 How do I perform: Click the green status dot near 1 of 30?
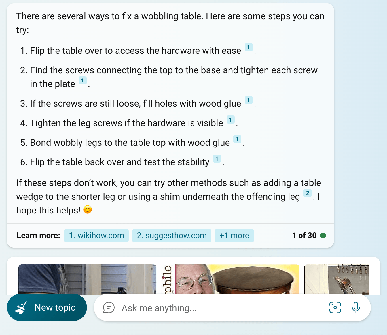click(x=323, y=236)
